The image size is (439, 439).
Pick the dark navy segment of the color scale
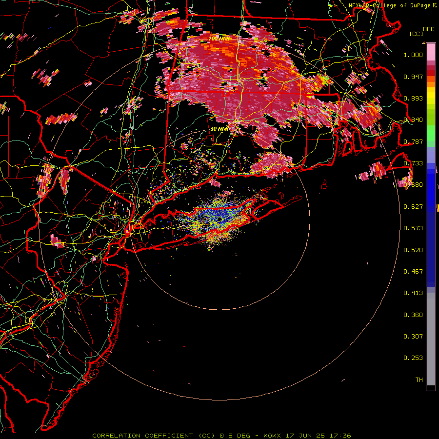pos(431,249)
